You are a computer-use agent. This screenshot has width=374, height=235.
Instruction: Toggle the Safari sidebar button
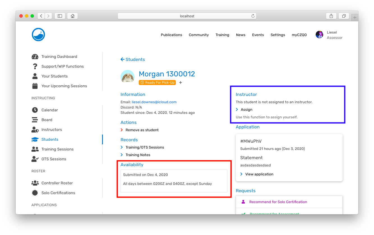point(60,16)
